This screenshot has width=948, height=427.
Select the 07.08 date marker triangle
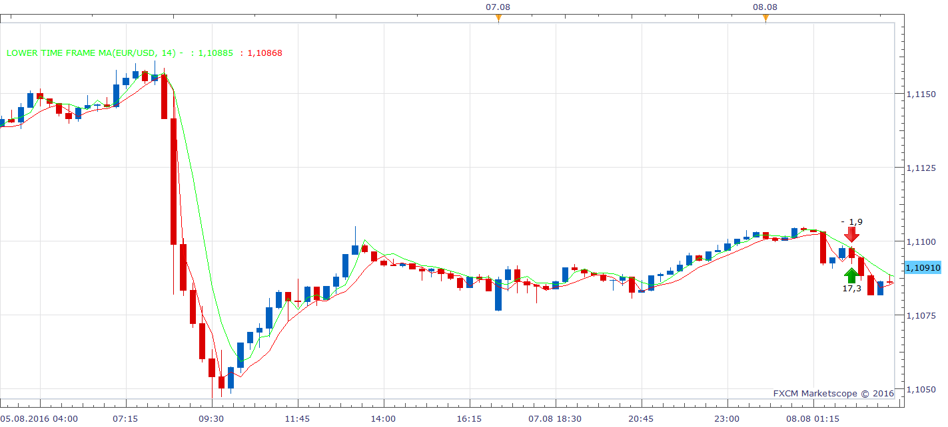[498, 18]
